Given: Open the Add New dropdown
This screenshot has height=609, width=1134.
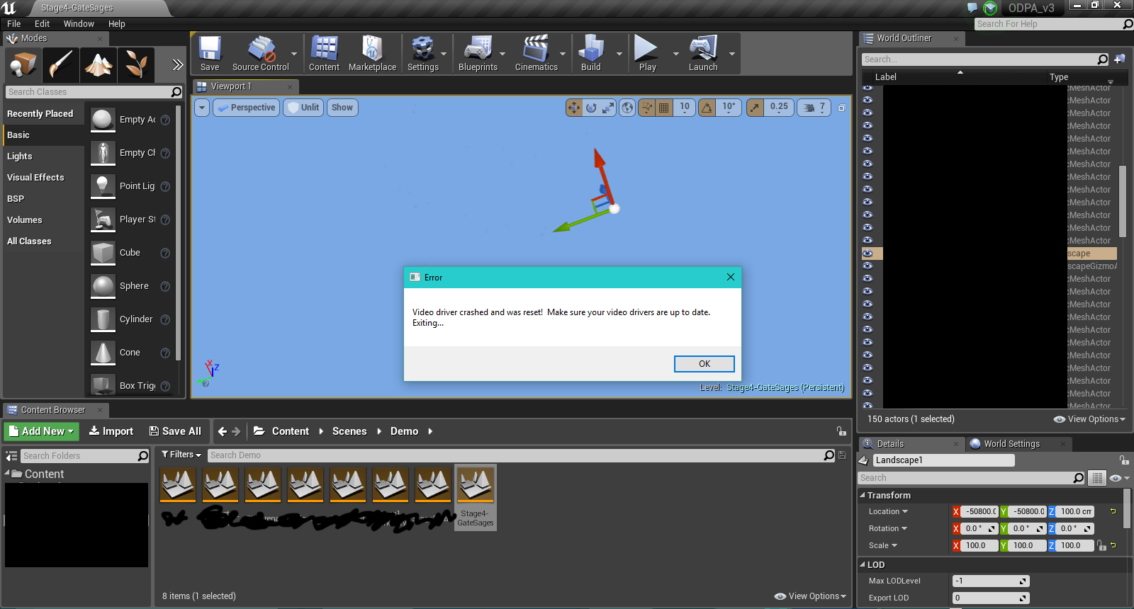Looking at the screenshot, I should click(41, 431).
